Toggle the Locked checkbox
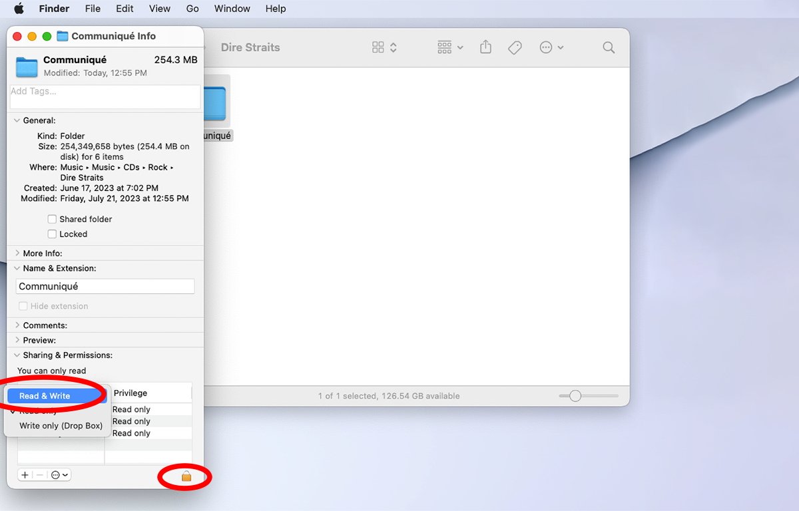 [52, 234]
